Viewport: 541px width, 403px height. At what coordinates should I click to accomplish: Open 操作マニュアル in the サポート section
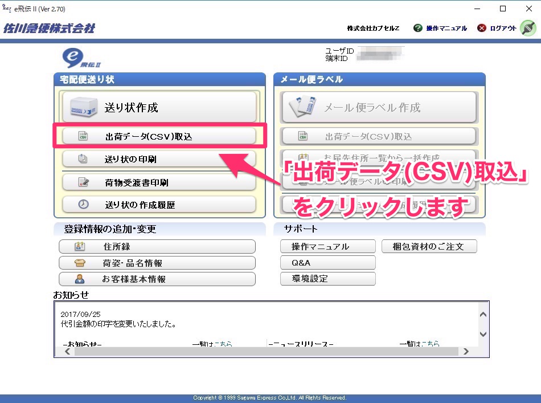tap(327, 247)
